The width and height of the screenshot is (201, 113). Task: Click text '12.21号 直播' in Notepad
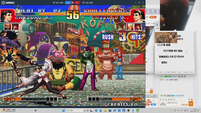164,45
